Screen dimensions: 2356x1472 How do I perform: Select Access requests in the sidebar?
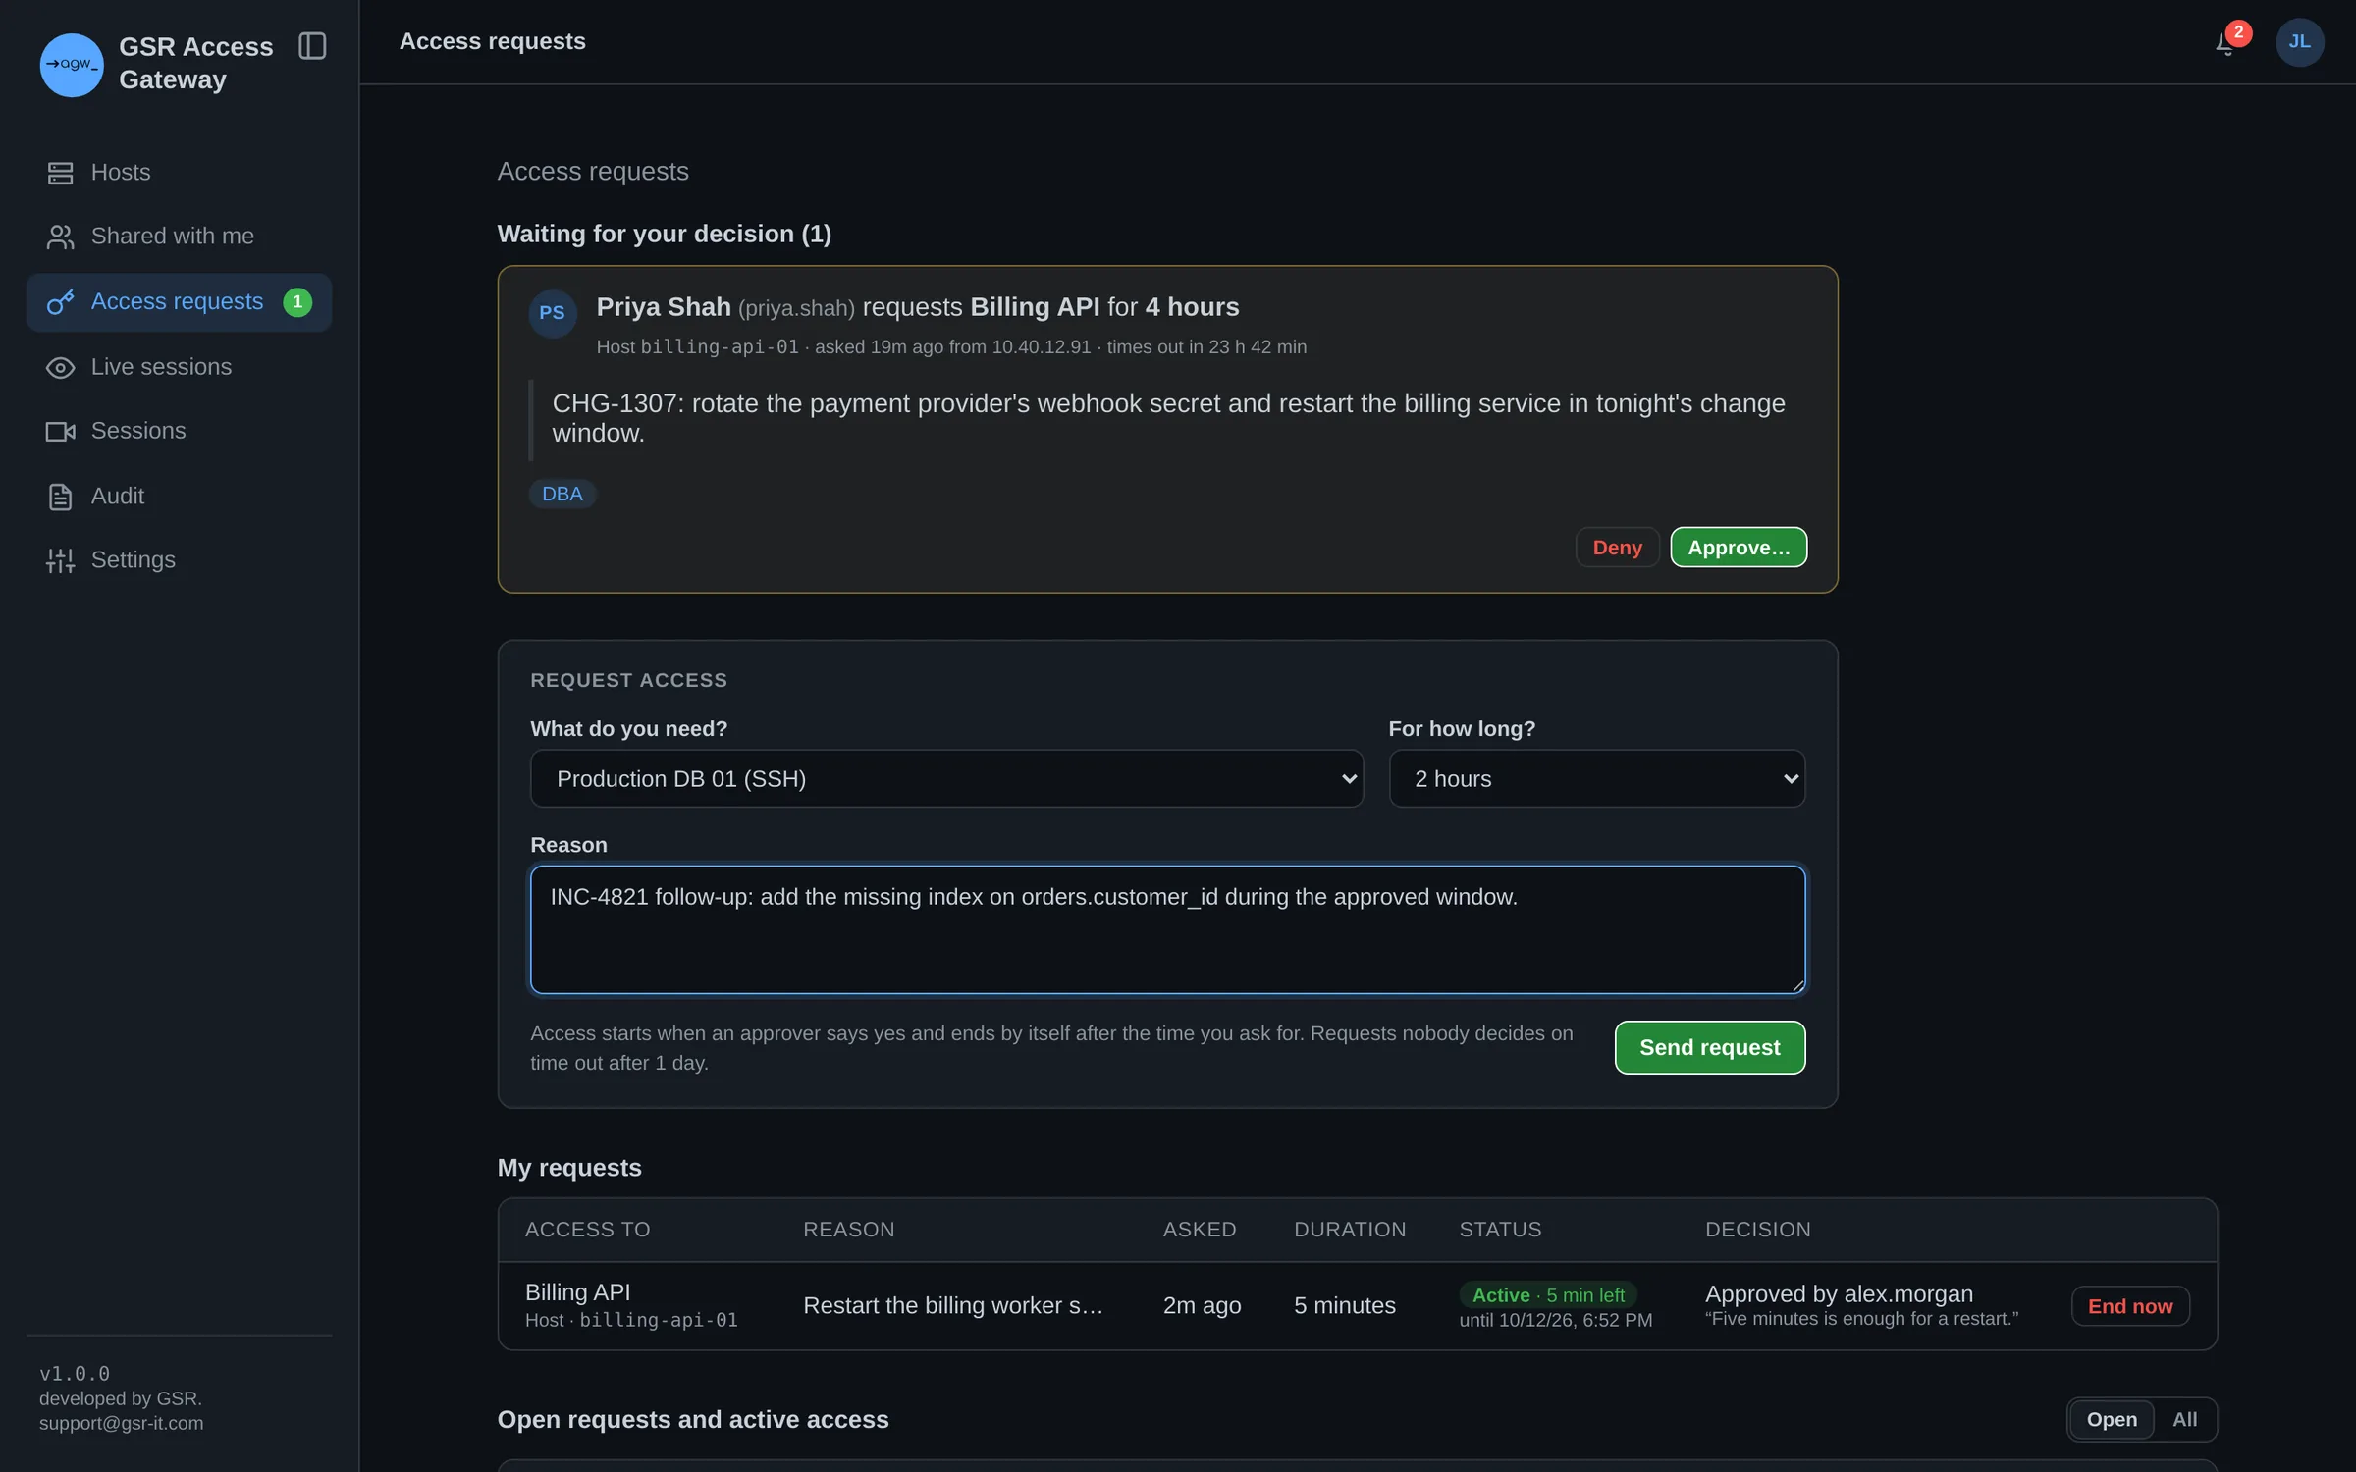[x=179, y=302]
